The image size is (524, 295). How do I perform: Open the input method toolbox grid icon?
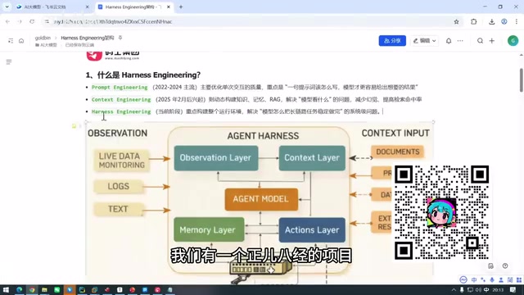(519, 280)
